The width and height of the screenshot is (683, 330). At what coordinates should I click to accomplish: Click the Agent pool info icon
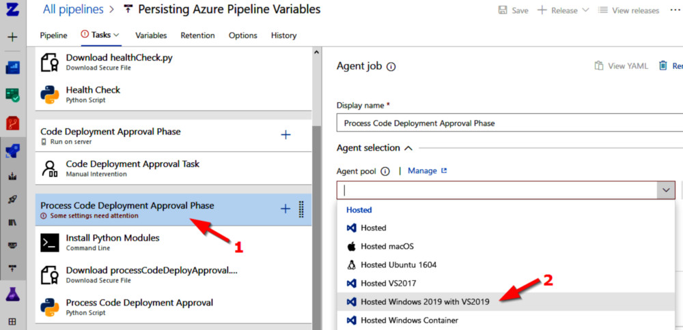point(385,171)
